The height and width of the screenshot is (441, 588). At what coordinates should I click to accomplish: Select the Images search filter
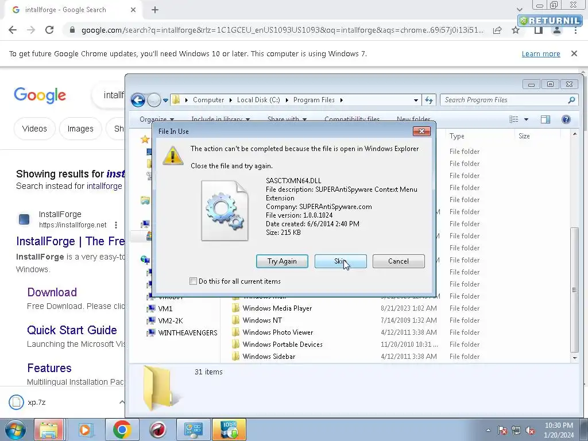click(80, 129)
